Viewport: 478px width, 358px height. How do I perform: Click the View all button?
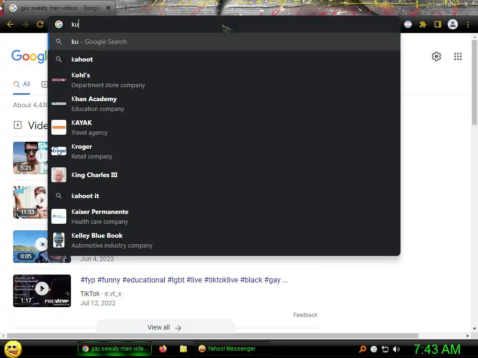pos(165,327)
